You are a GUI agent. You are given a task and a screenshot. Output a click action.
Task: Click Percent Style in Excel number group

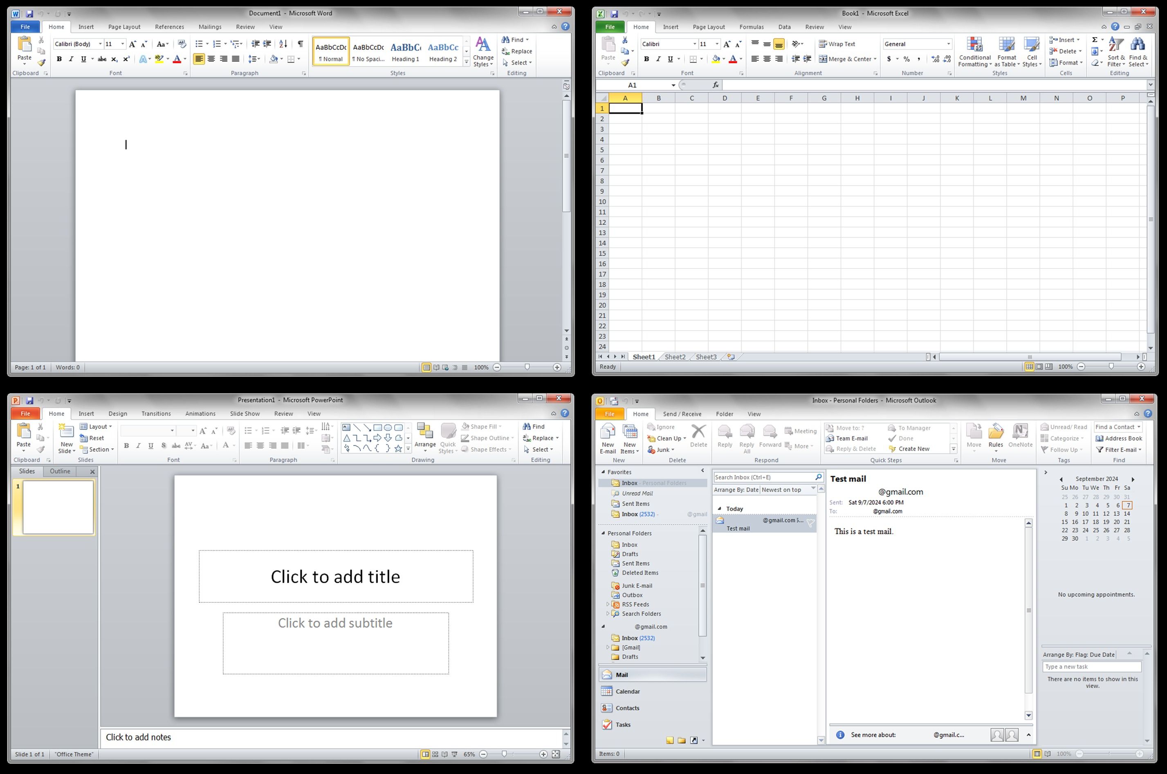pos(907,59)
